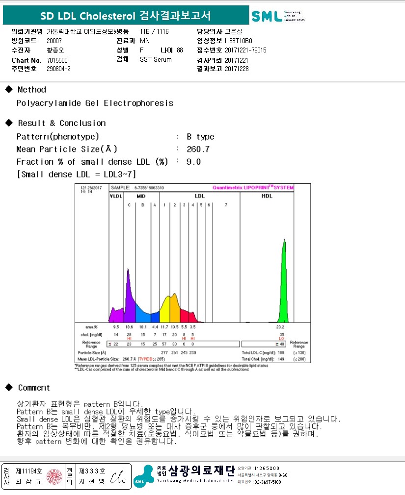Click Quantimetrix LIPOPRINT SYSTEM chart label

tap(253, 188)
